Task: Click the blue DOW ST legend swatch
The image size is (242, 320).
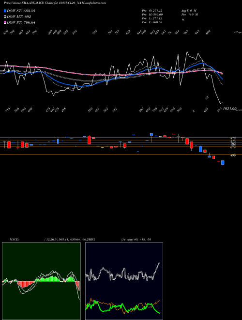Action: coord(5,11)
